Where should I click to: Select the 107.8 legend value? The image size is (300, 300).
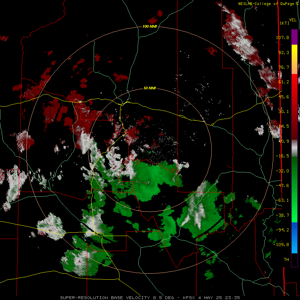pos(282,37)
